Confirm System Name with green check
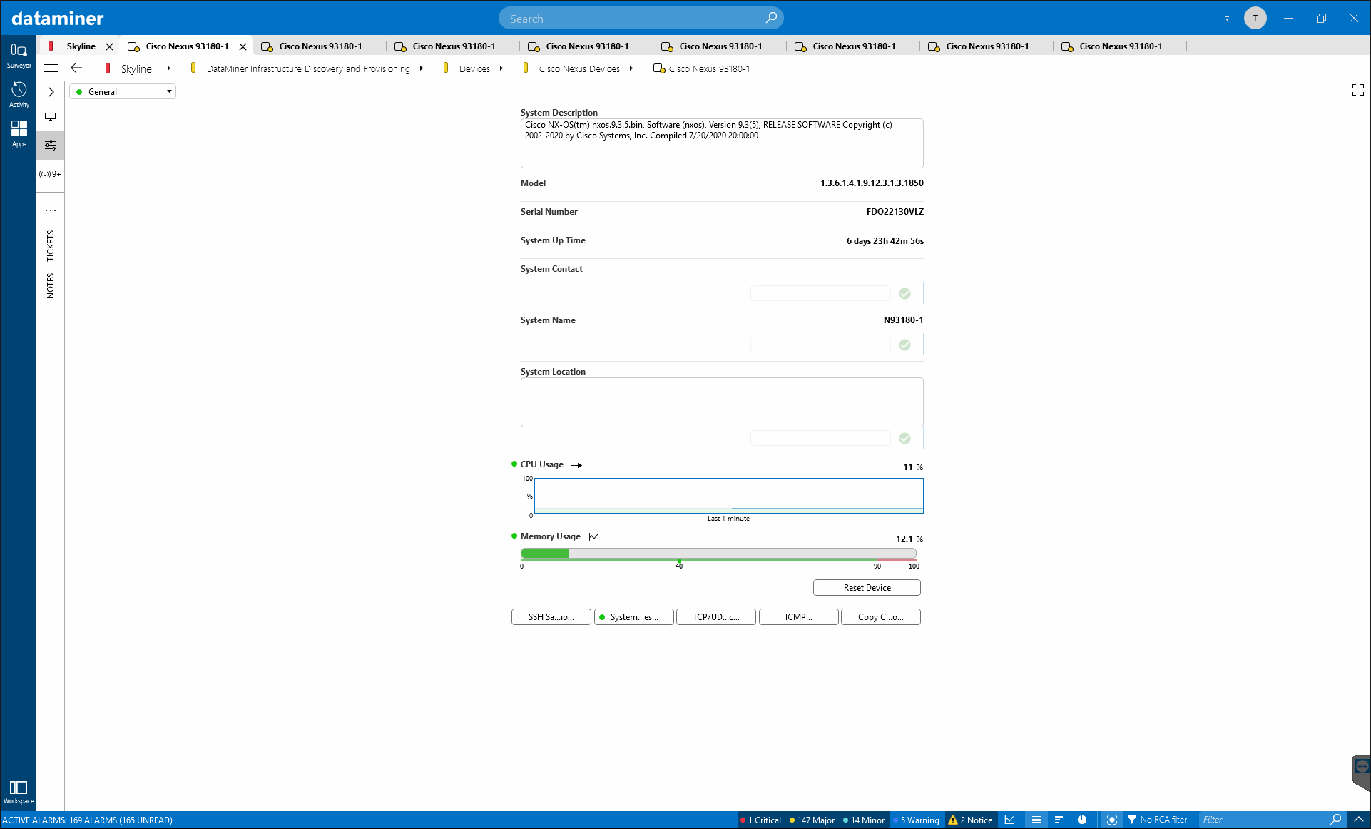The width and height of the screenshot is (1371, 829). coord(904,345)
